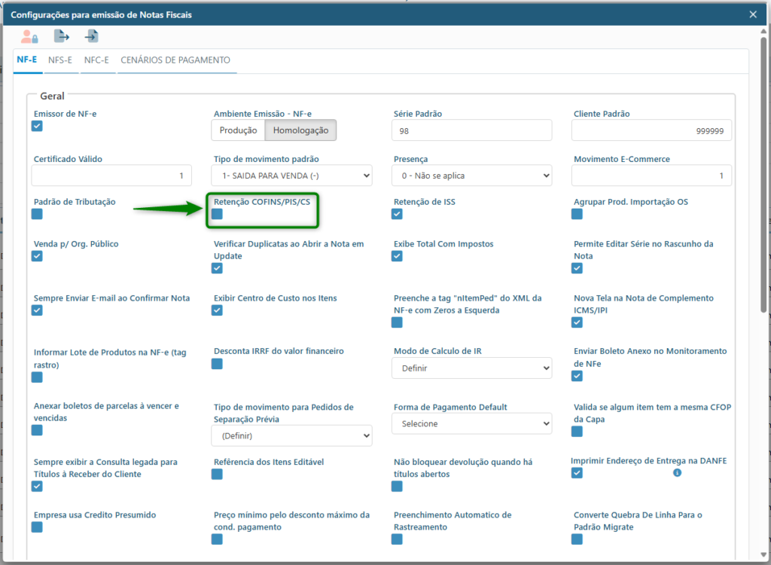
Task: Expand the Forma de Pagamento Default dropdown
Action: tap(472, 423)
